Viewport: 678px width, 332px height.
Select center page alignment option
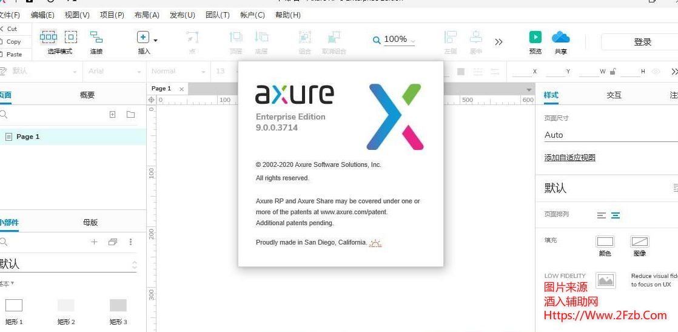(616, 215)
